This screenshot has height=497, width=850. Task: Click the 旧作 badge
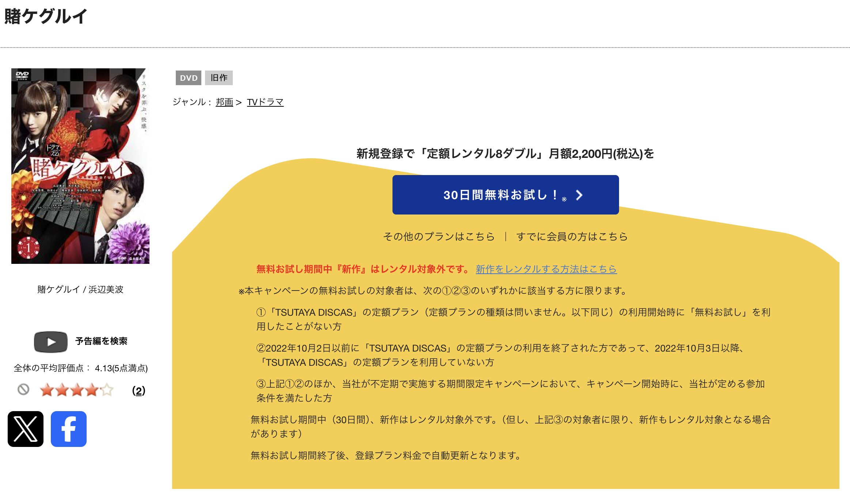point(219,78)
